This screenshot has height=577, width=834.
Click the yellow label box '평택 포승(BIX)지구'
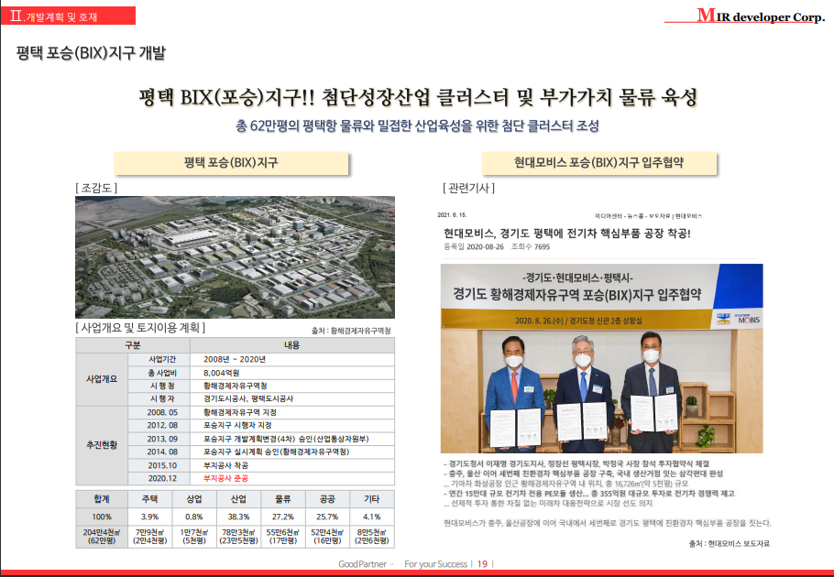click(x=231, y=163)
